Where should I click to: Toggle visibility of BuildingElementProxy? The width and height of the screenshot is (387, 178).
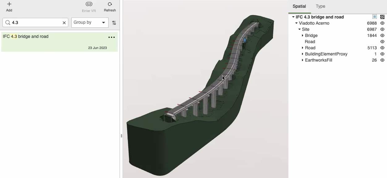382,54
